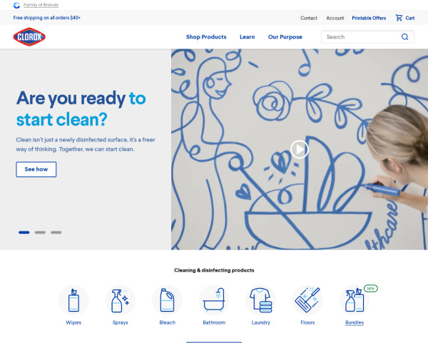Switch to the second carousel slide
Image resolution: width=428 pixels, height=343 pixels.
click(x=40, y=232)
